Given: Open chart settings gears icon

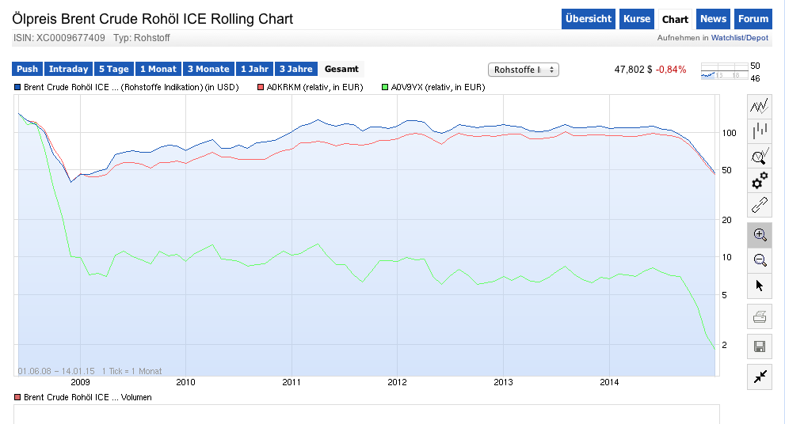Looking at the screenshot, I should [760, 180].
